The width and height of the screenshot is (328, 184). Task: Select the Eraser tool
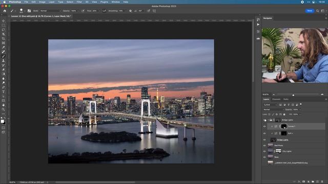[x=4, y=70]
